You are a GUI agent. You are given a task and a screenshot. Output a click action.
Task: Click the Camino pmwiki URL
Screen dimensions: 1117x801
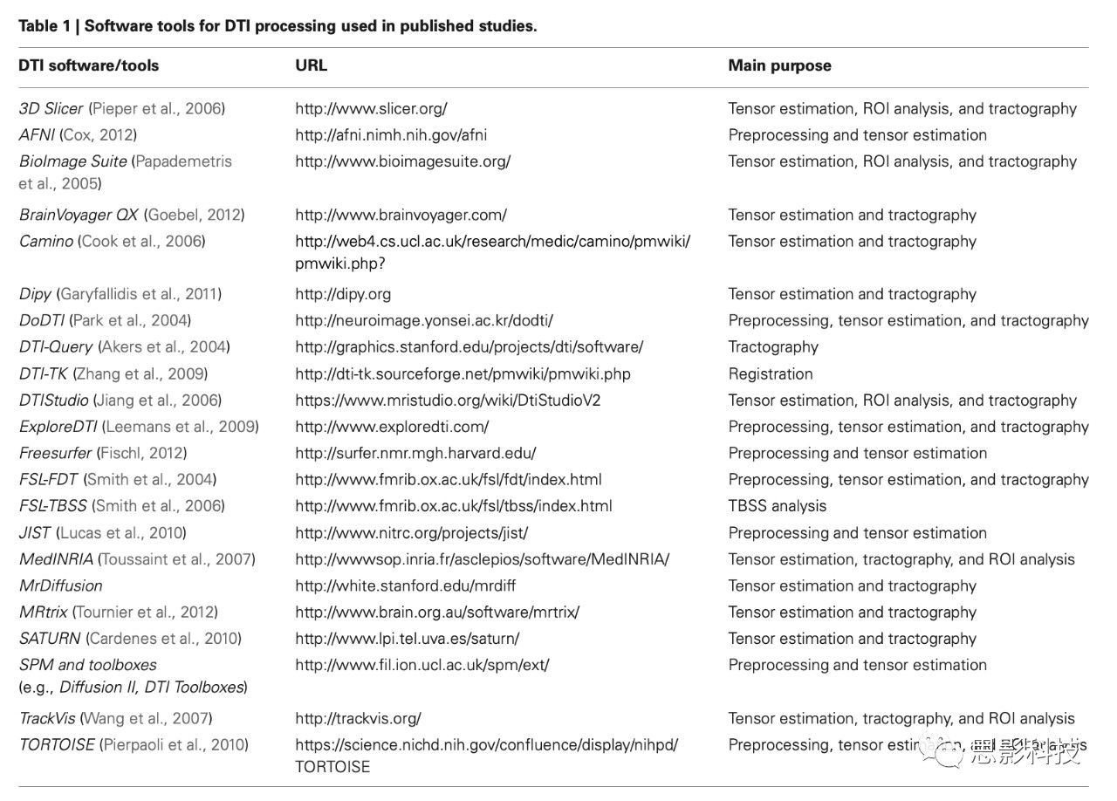(x=492, y=242)
